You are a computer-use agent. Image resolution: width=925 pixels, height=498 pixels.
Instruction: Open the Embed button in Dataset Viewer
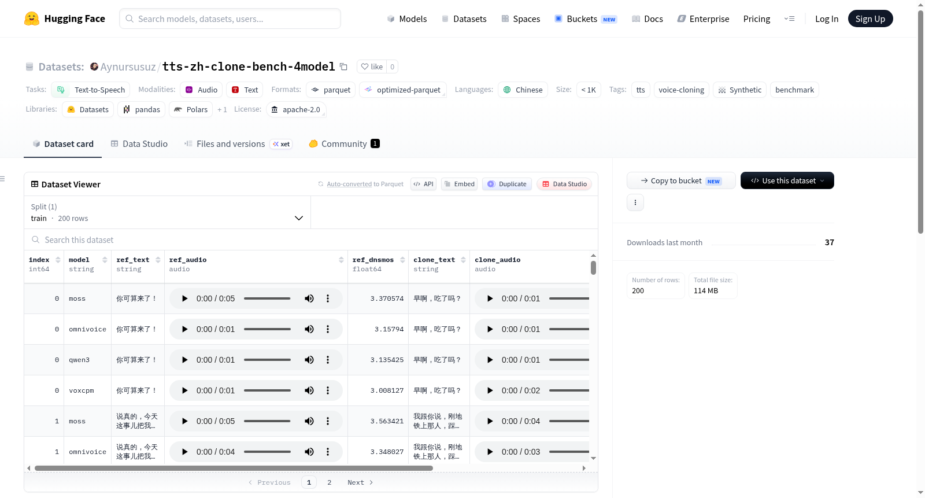[460, 184]
